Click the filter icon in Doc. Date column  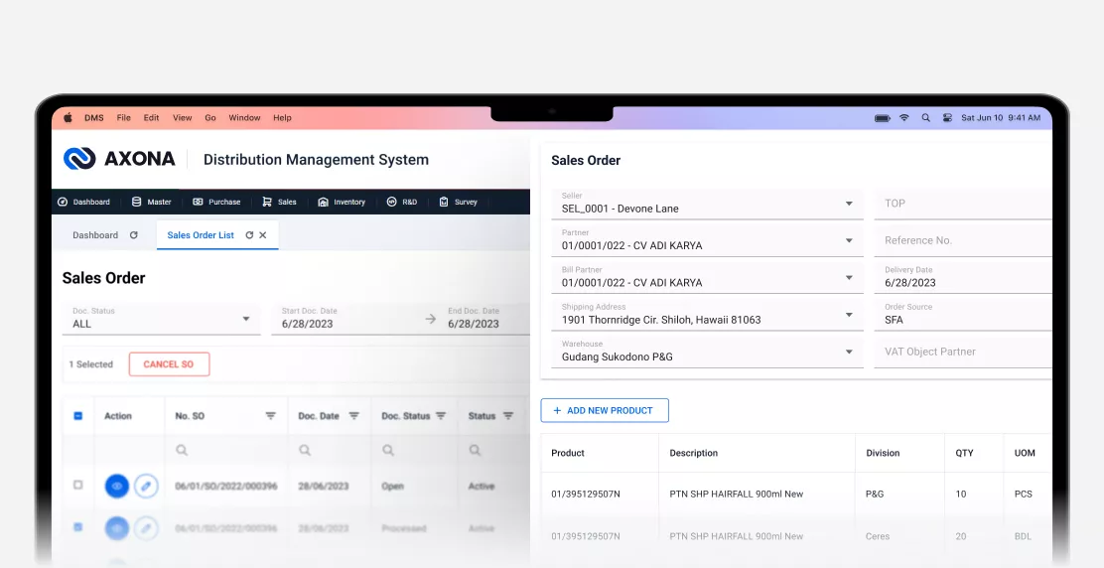(x=353, y=416)
